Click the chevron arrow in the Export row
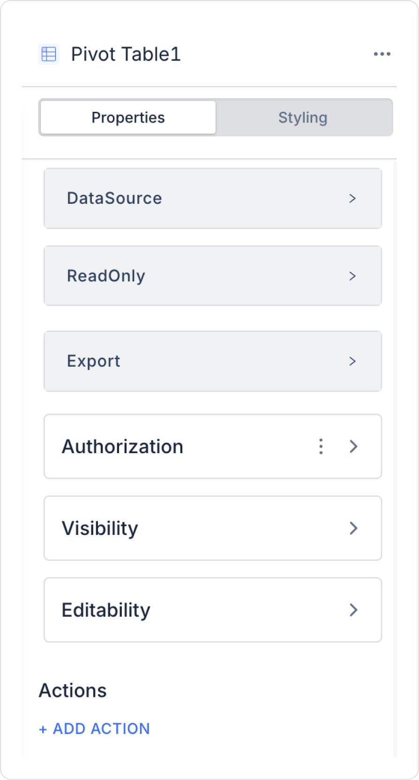 352,361
